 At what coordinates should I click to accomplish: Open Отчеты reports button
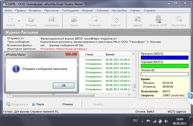(99, 104)
